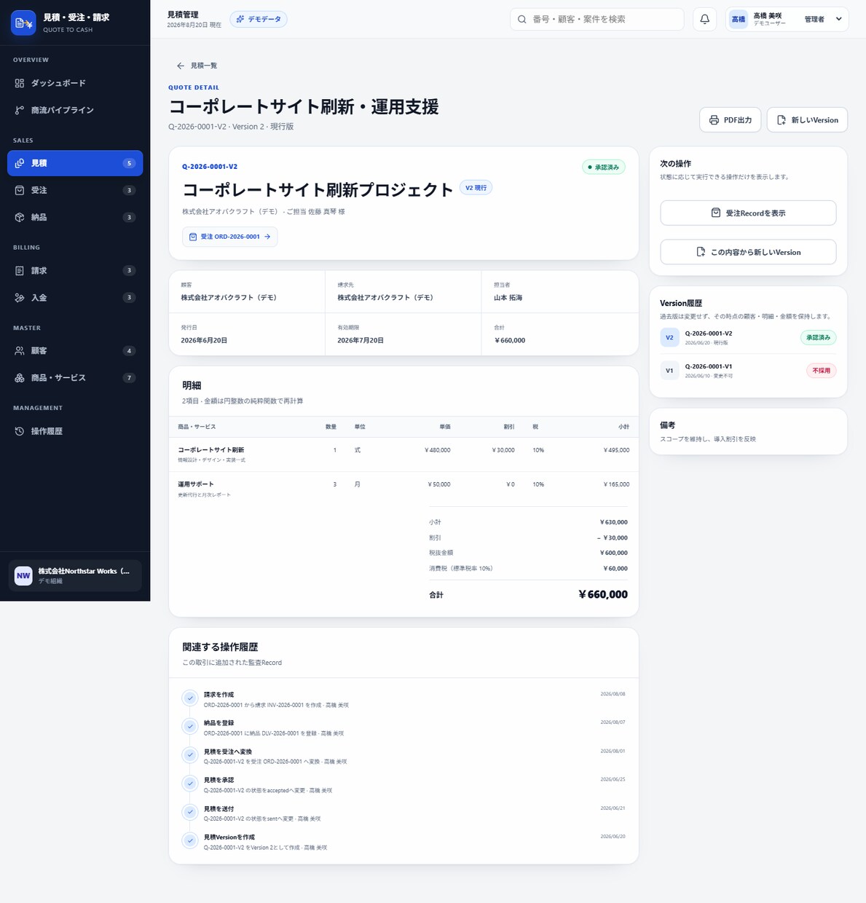The width and height of the screenshot is (866, 903).
Task: Click the check icon beside 見積を送付
Action: coord(190,811)
